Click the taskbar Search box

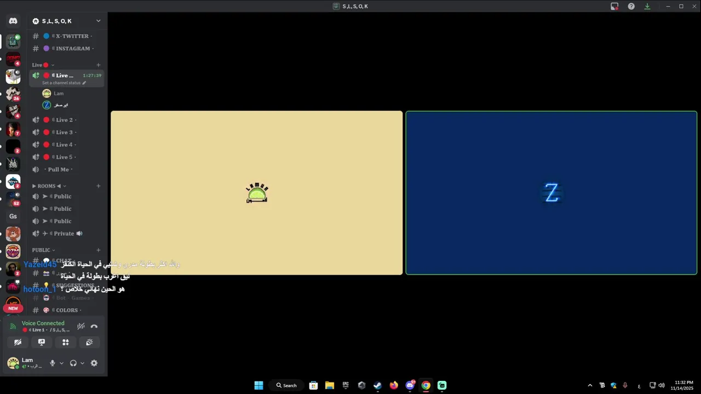click(286, 385)
